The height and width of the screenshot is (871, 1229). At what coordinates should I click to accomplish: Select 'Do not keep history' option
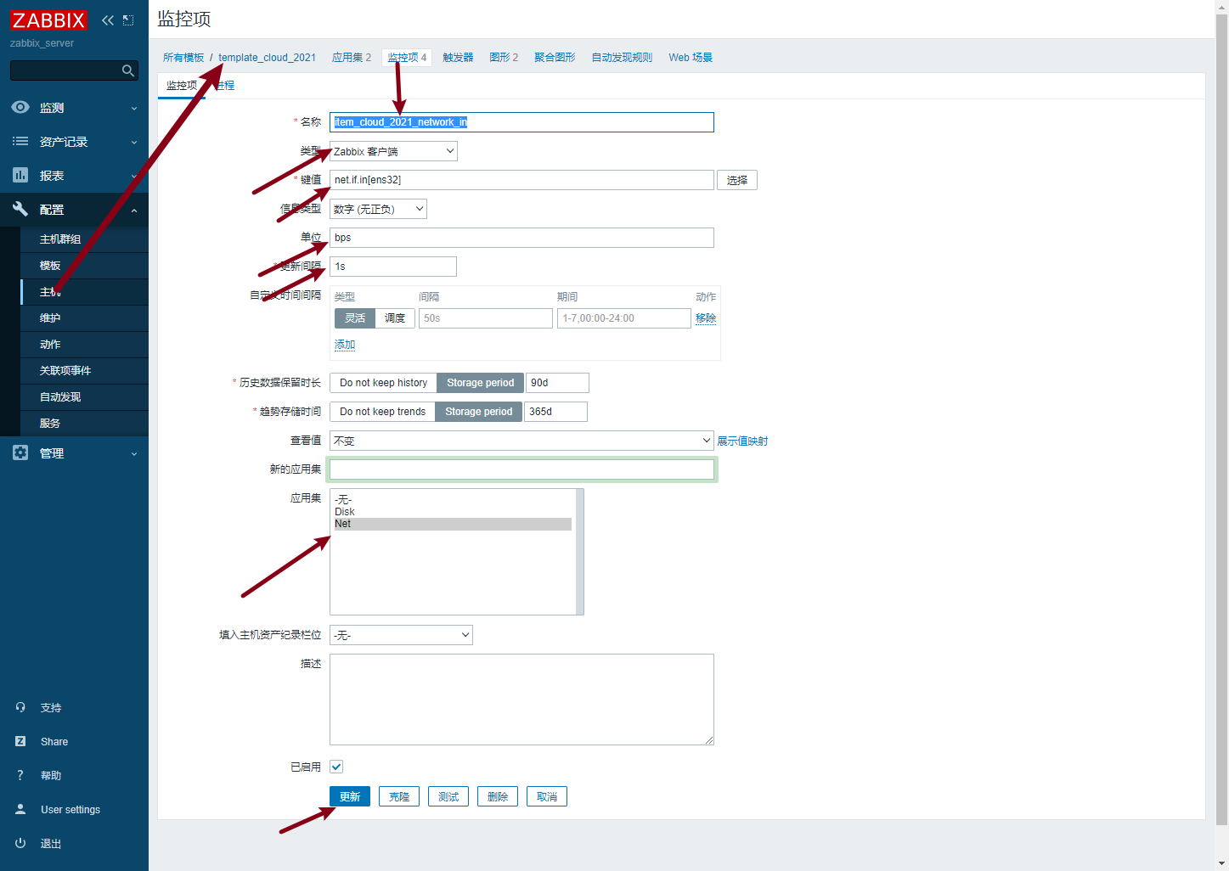(383, 383)
